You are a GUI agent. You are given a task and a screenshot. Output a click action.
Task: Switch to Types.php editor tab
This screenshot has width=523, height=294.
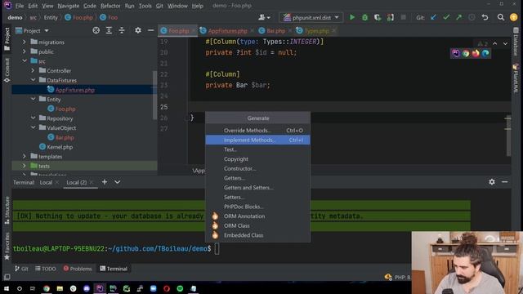tap(316, 31)
